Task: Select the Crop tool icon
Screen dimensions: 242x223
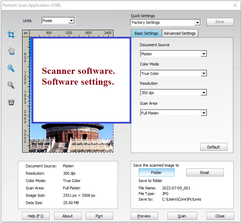Action: 11,35
